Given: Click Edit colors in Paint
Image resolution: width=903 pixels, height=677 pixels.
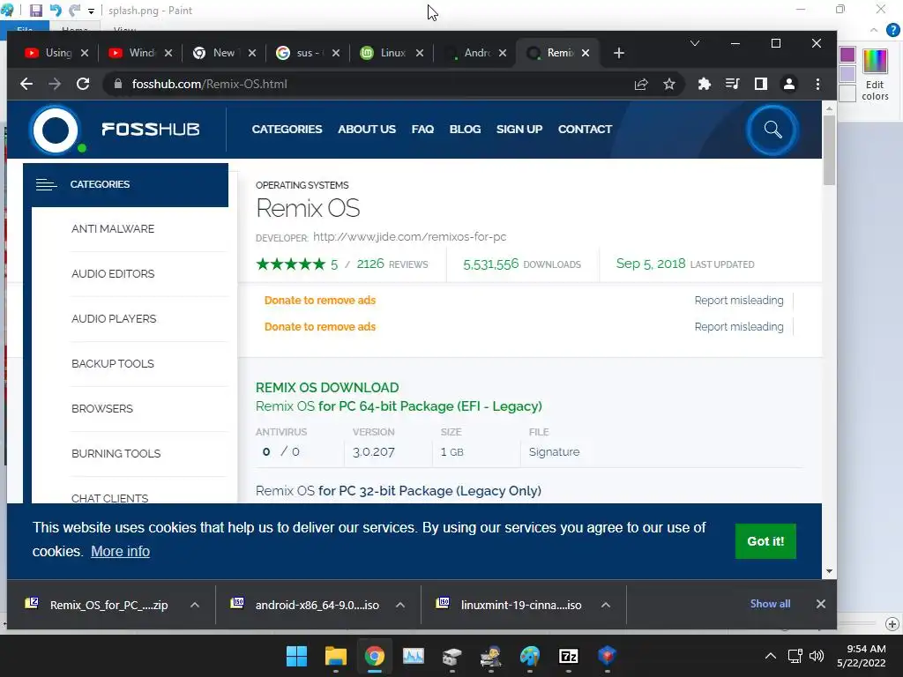Looking at the screenshot, I should coord(875,75).
